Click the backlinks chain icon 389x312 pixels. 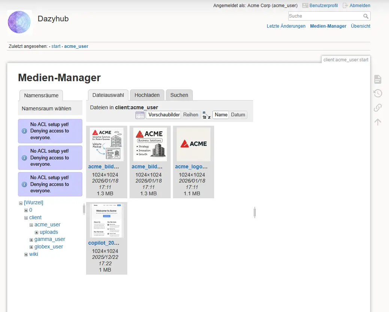378,108
